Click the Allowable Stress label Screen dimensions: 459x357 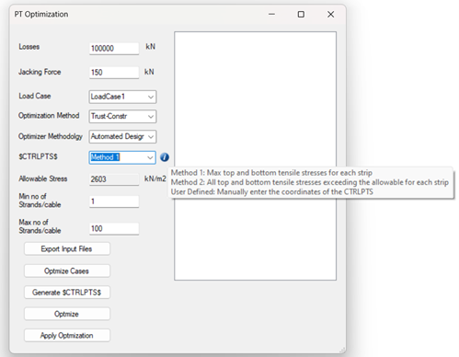click(x=43, y=178)
